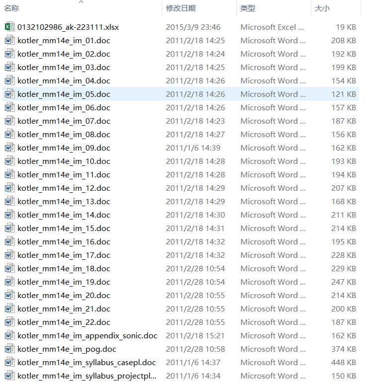Click the Word icon of kotler_mm14e_im_09.doc

point(9,147)
